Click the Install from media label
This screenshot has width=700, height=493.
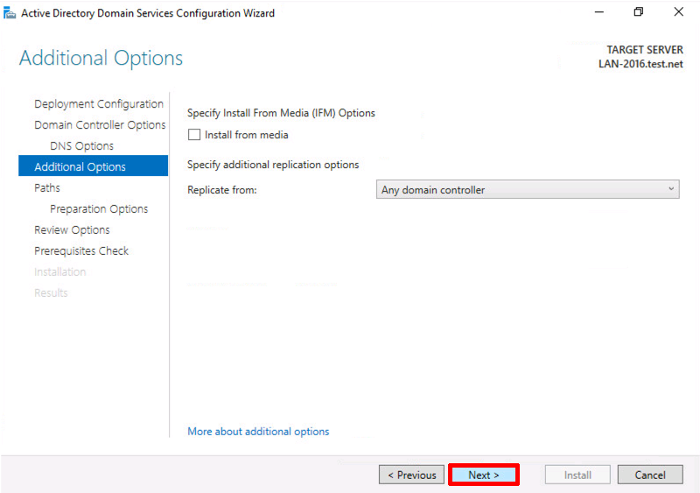point(247,135)
